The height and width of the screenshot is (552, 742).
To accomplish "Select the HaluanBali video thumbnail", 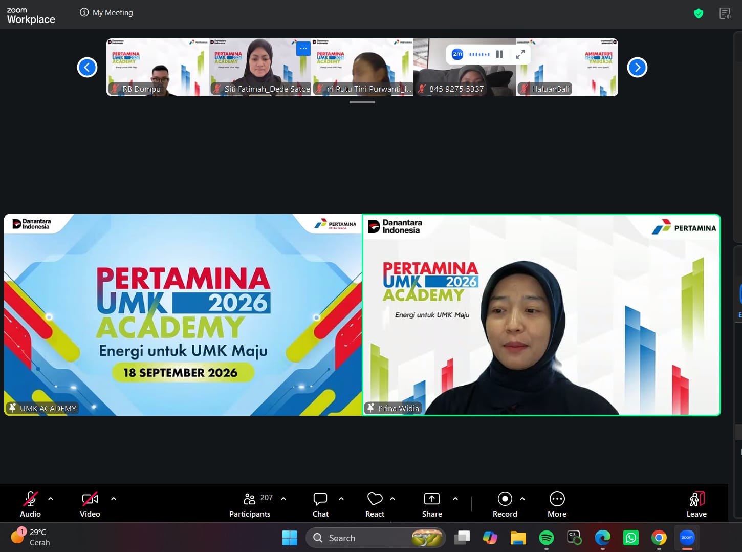I will (567, 67).
